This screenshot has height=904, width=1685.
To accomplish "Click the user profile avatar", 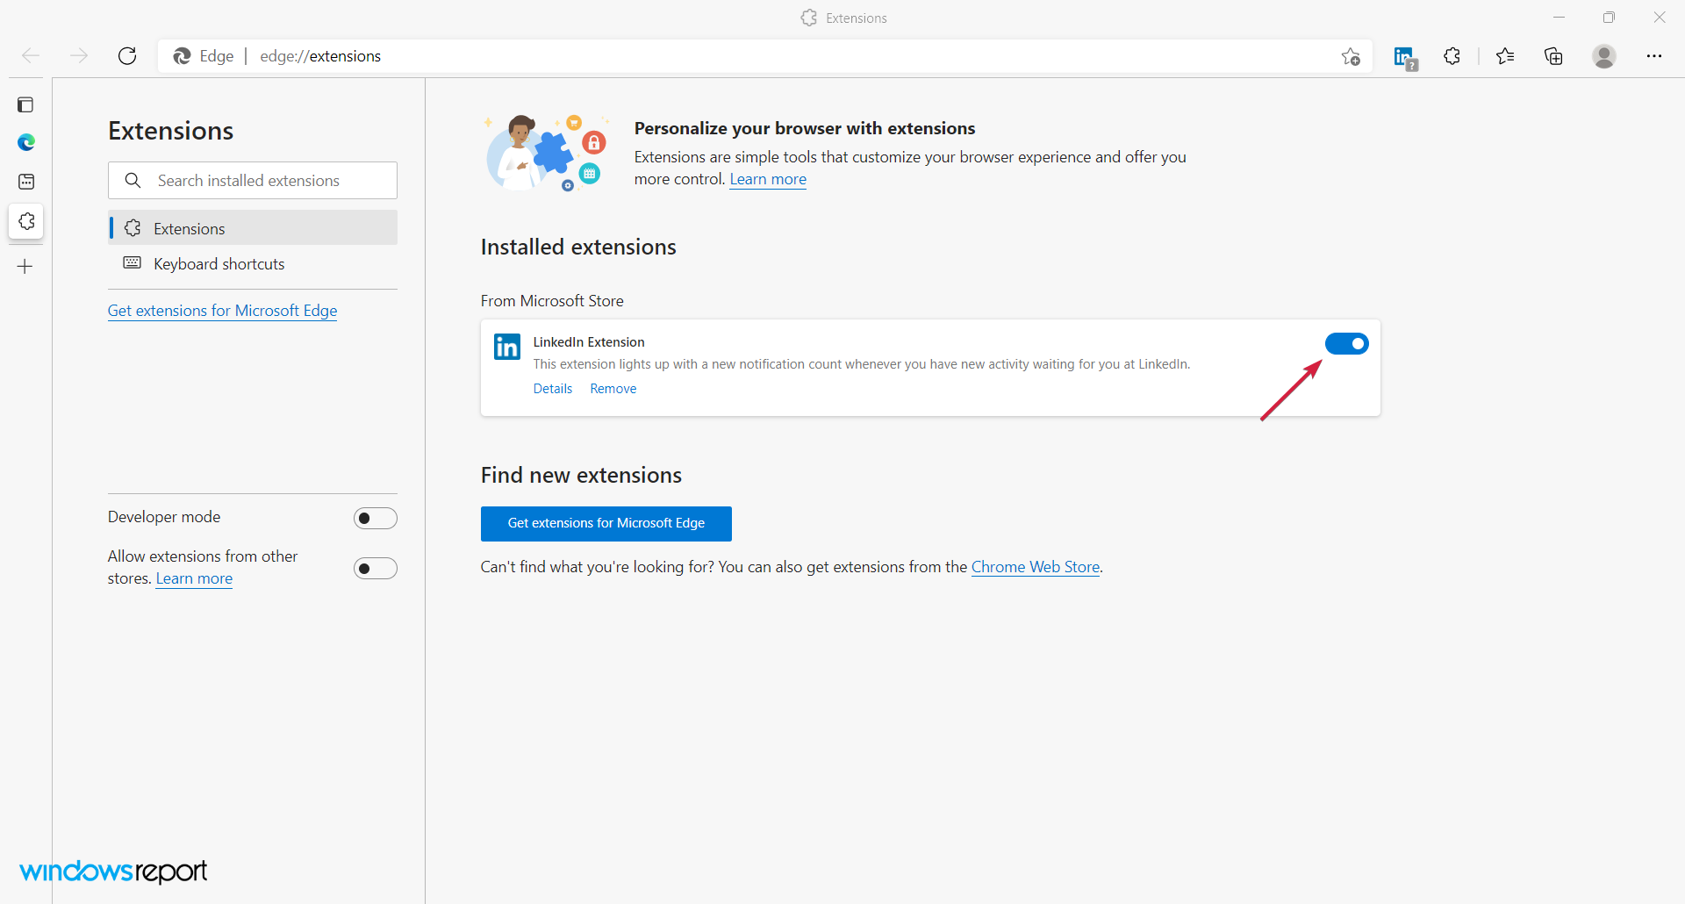I will [x=1604, y=56].
